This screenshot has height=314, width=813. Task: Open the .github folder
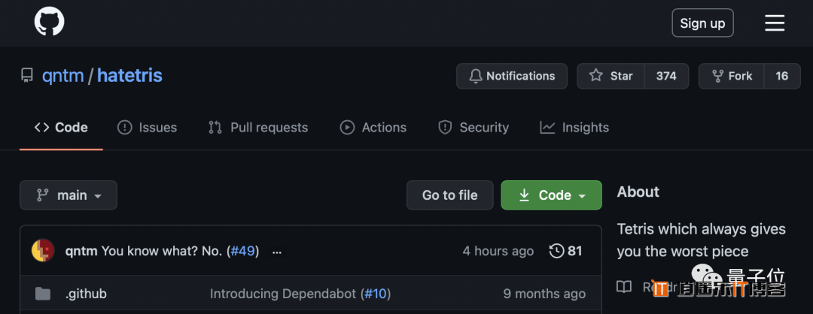click(86, 294)
